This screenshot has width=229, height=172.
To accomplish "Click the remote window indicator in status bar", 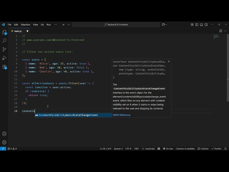I will click(x=3, y=149).
